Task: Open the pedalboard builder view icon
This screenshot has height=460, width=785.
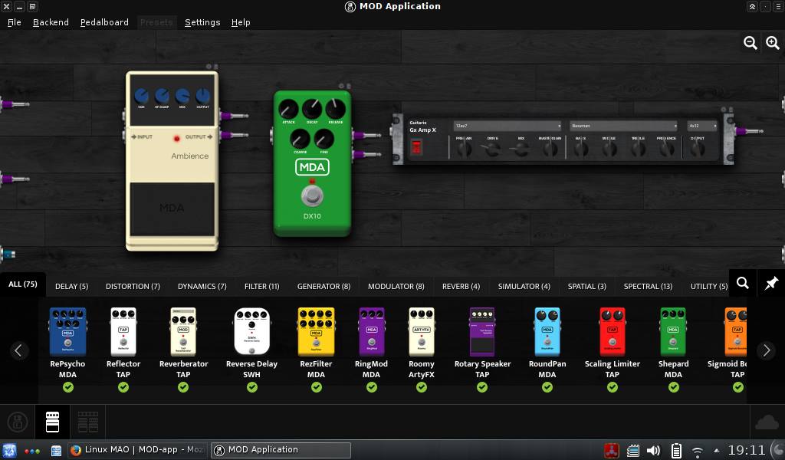Action: (x=53, y=422)
